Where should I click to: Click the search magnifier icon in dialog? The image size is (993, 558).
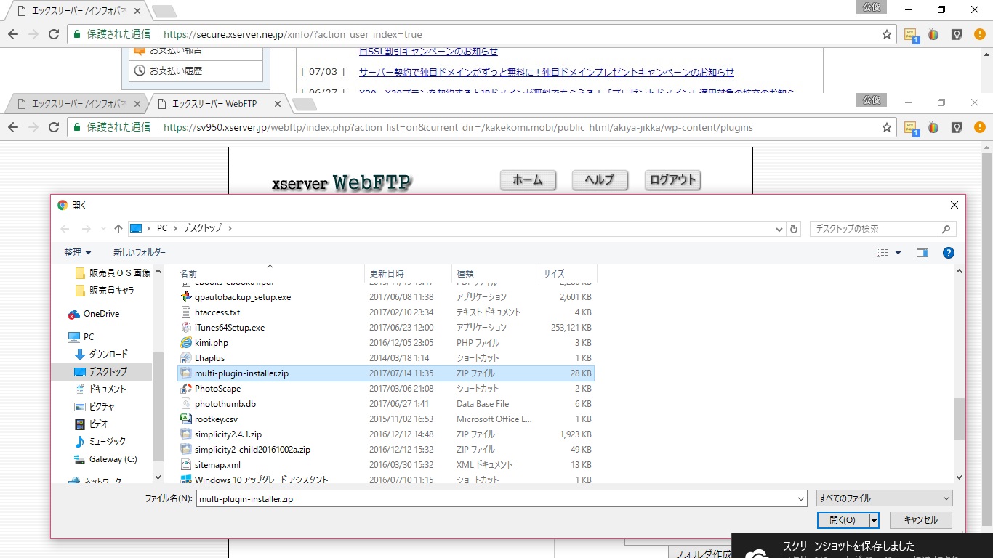click(x=946, y=229)
